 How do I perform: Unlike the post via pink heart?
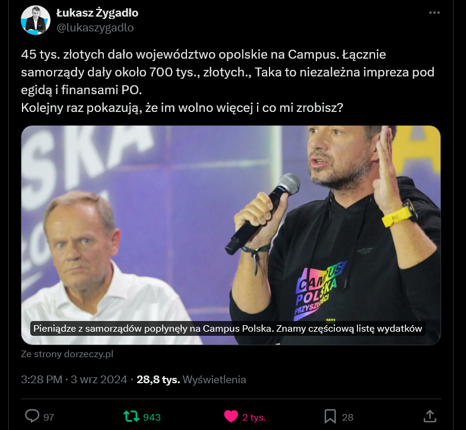231,416
